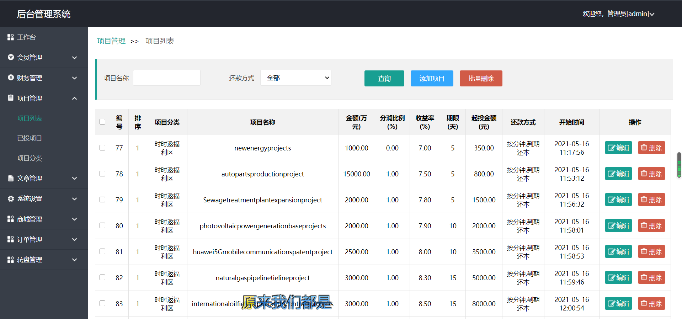Image resolution: width=682 pixels, height=319 pixels.
Task: Focus the 项目名称 search input field
Action: tap(167, 78)
